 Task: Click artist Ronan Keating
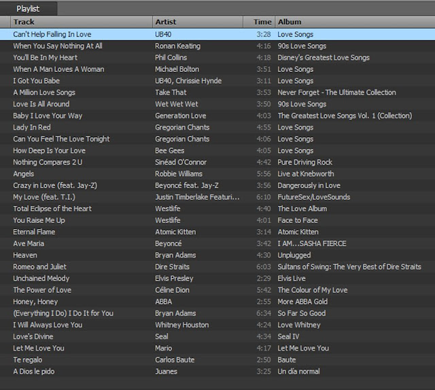177,46
